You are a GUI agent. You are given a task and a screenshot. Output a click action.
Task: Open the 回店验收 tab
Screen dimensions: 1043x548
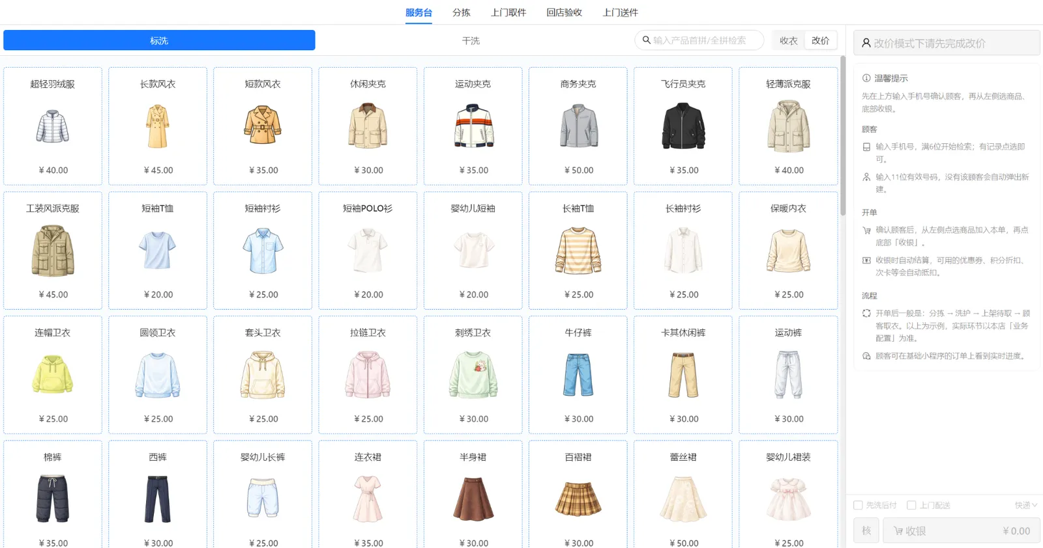pos(565,12)
